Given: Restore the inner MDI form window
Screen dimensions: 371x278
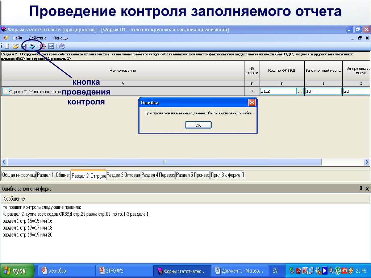Looking at the screenshot, I should coord(360,38).
